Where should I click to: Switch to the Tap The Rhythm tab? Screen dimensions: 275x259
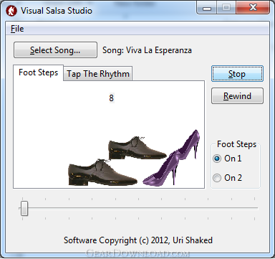[98, 74]
